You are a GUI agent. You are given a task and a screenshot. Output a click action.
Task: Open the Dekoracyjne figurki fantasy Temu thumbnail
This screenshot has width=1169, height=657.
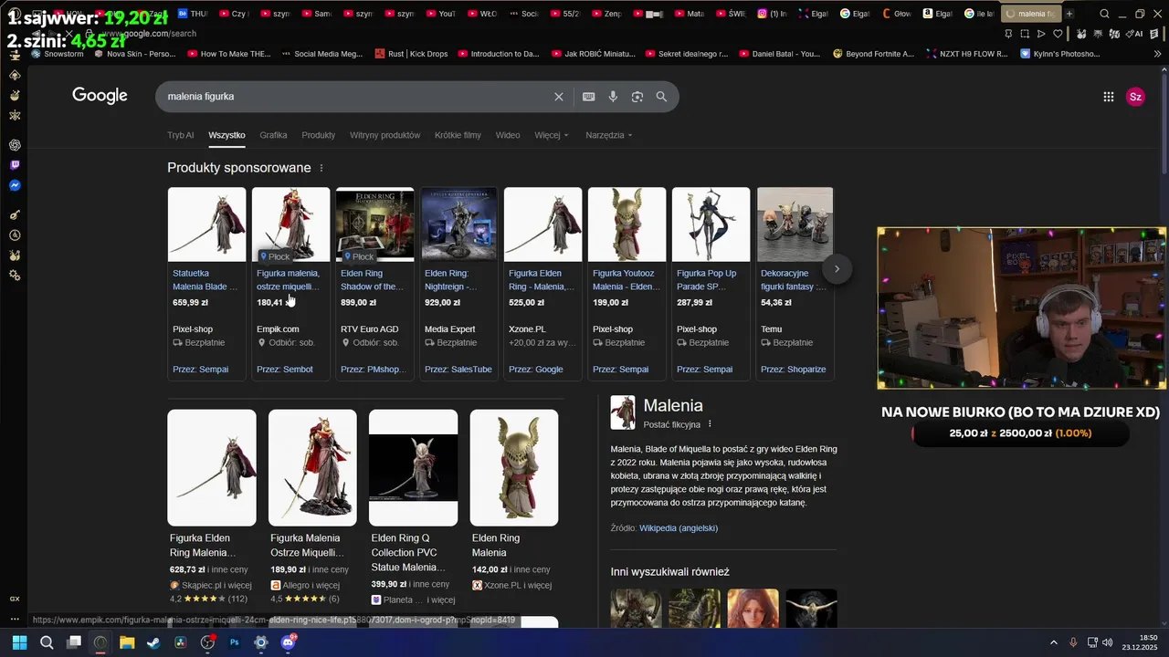(795, 224)
